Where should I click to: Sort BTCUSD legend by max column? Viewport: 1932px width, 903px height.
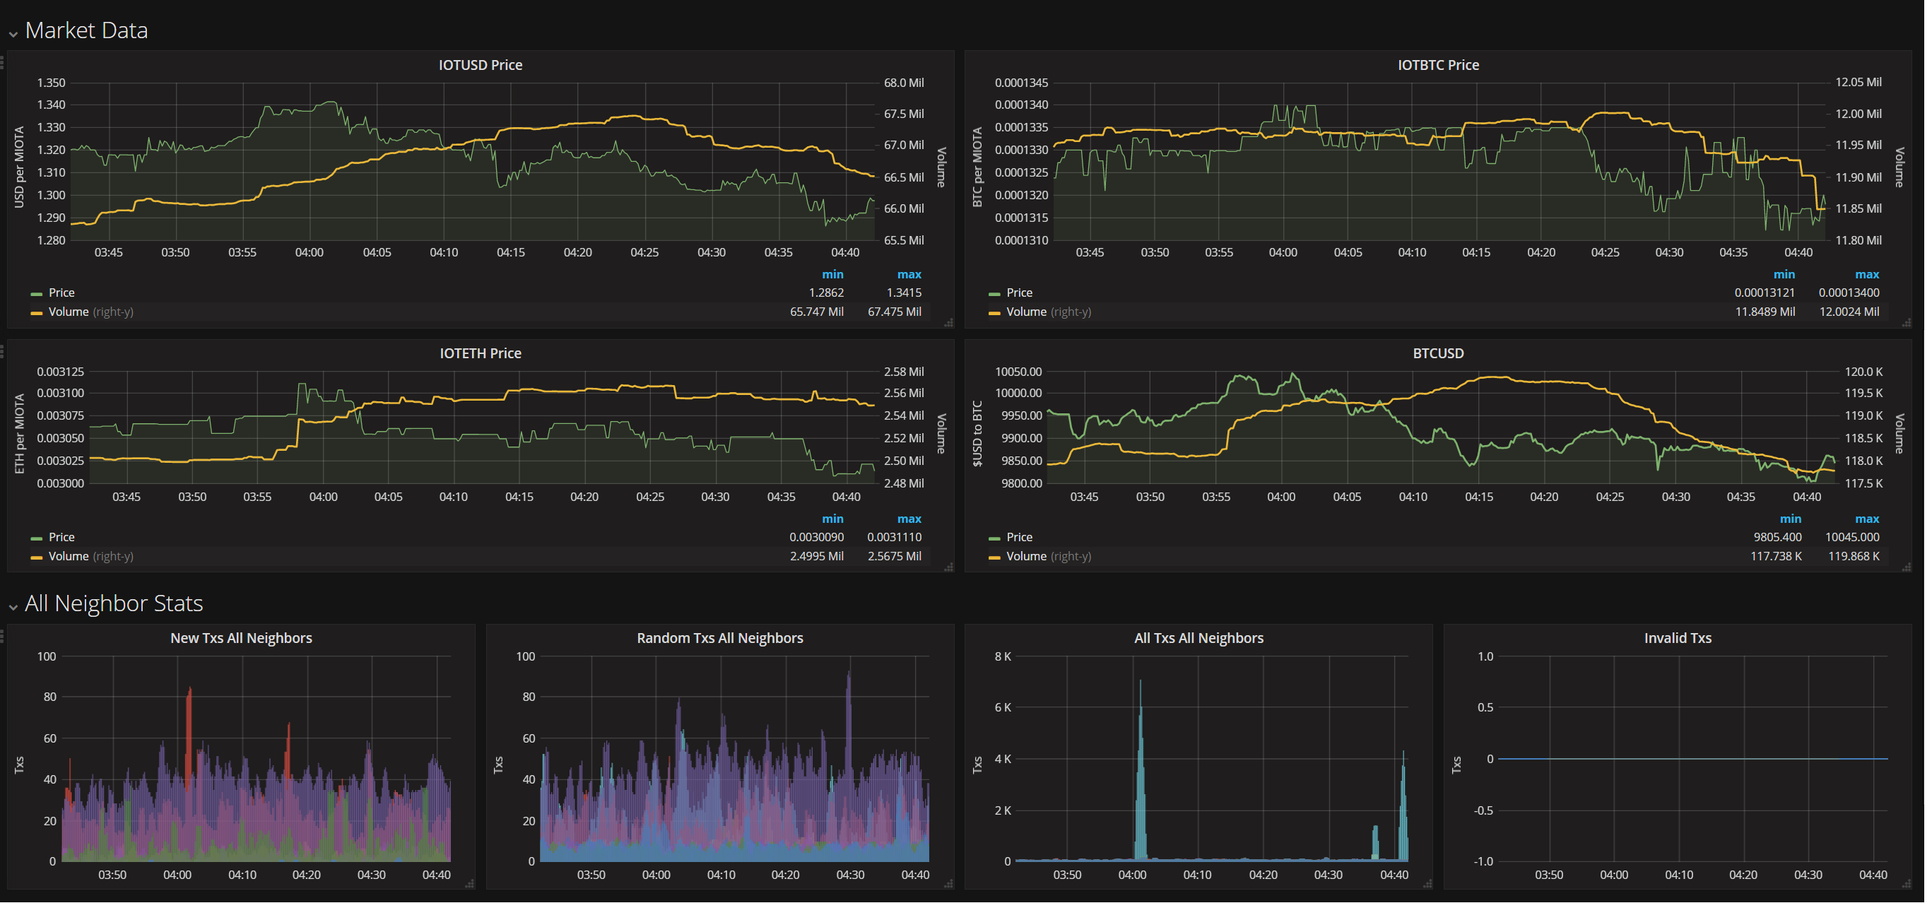(1866, 519)
